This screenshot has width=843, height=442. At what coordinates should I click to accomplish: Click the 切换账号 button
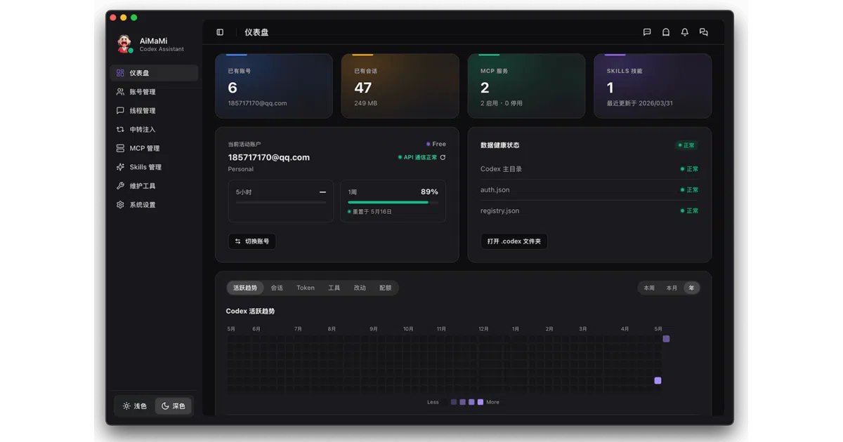click(x=252, y=241)
